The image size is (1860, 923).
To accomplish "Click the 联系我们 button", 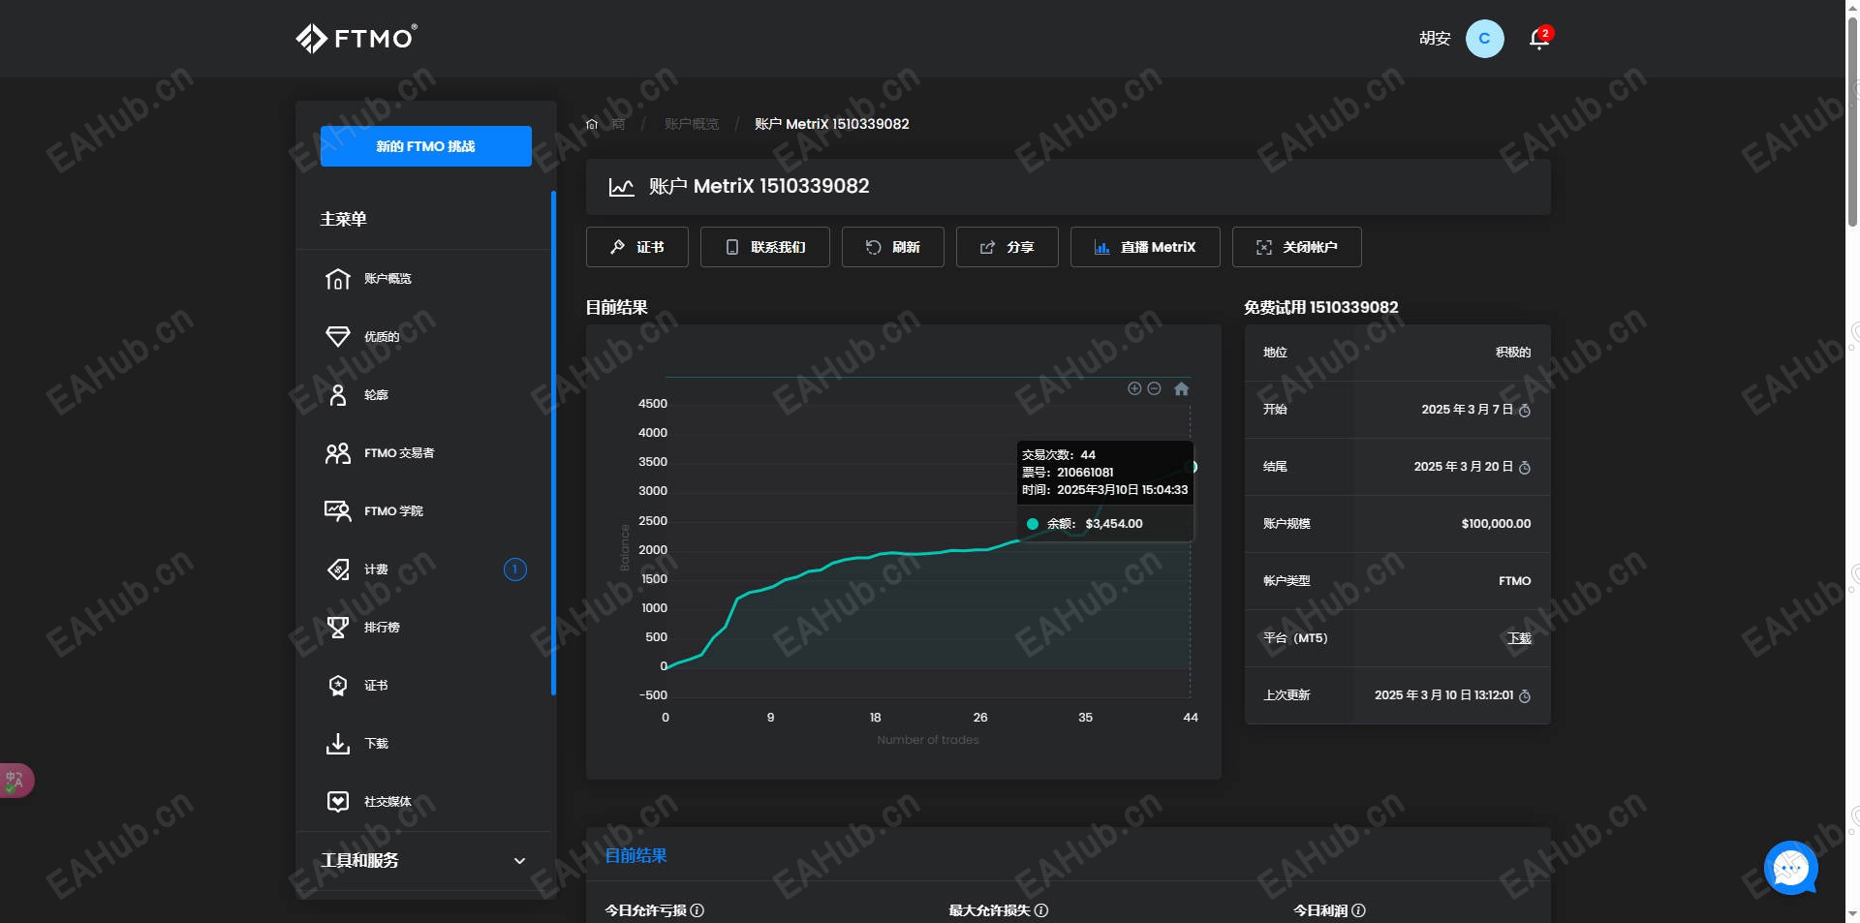I will click(x=765, y=247).
